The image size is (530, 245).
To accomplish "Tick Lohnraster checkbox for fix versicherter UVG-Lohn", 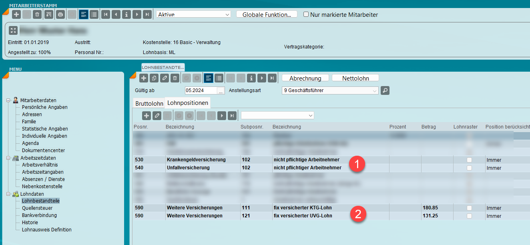I will click(x=469, y=216).
